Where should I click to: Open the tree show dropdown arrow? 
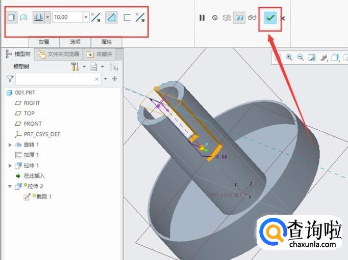(103, 66)
